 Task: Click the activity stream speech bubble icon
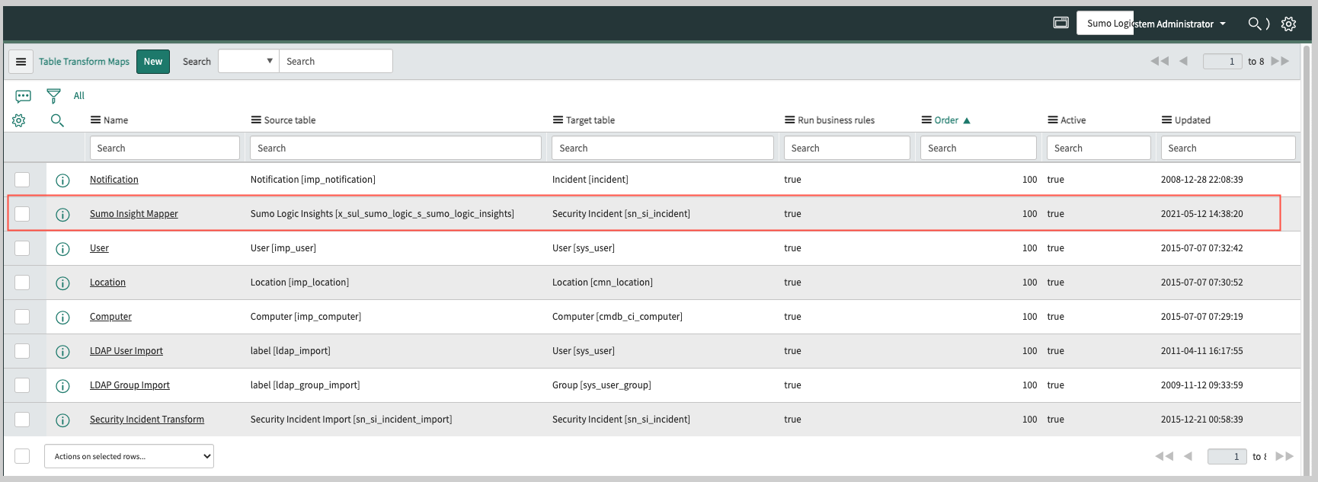[x=23, y=96]
